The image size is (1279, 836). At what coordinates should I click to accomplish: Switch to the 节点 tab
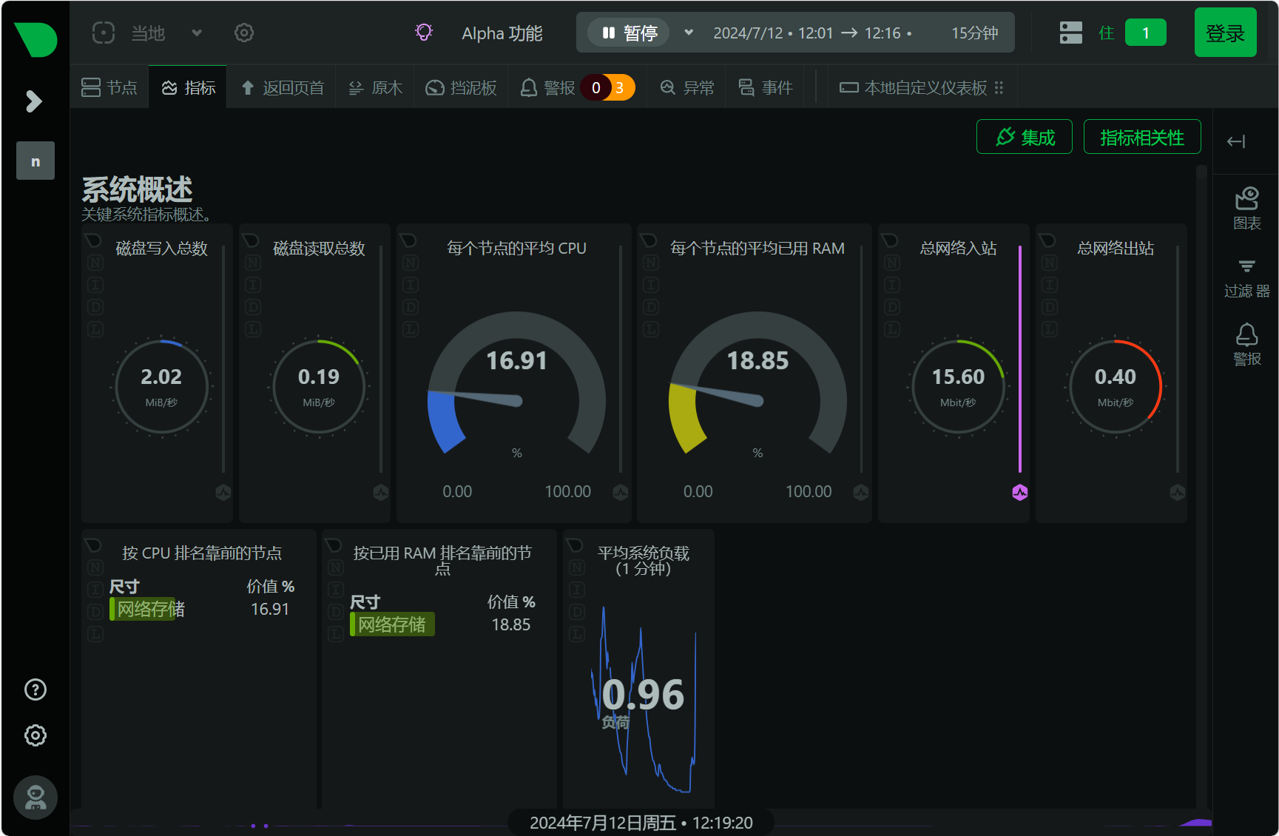click(x=109, y=87)
